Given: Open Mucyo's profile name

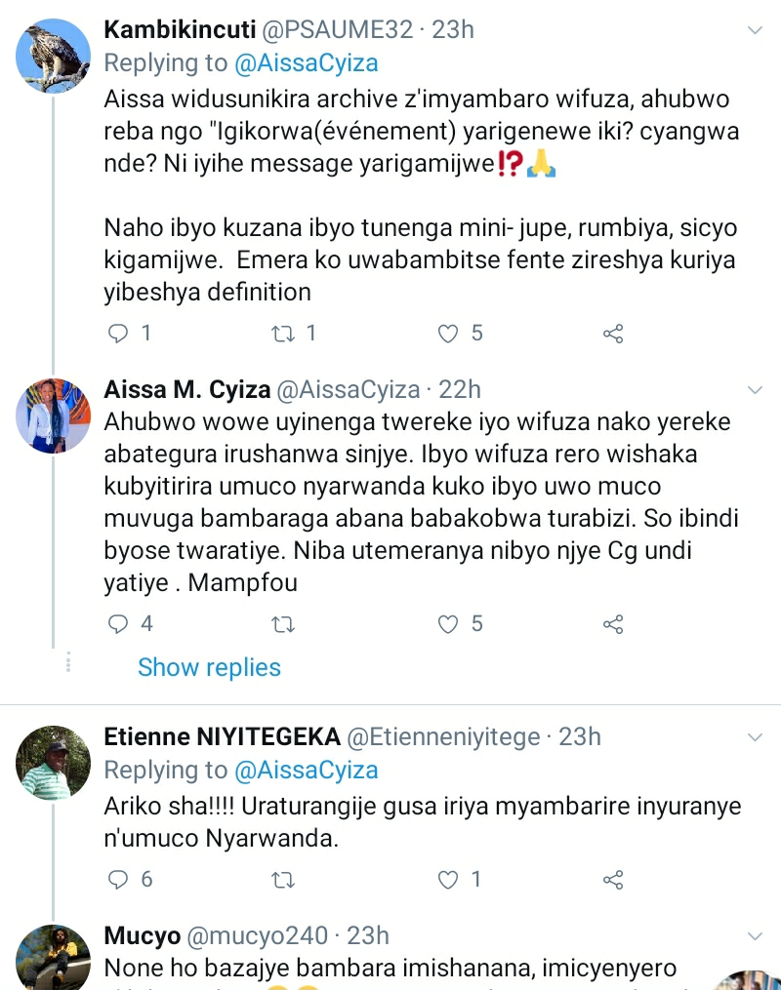Looking at the screenshot, I should (142, 936).
